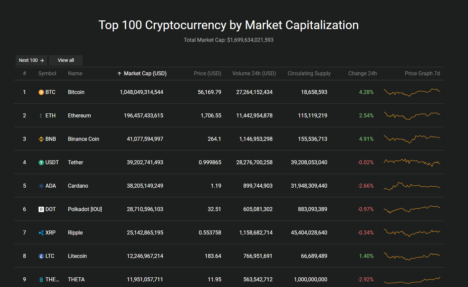The width and height of the screenshot is (468, 287).
Task: Open the View all listing
Action: tap(65, 60)
